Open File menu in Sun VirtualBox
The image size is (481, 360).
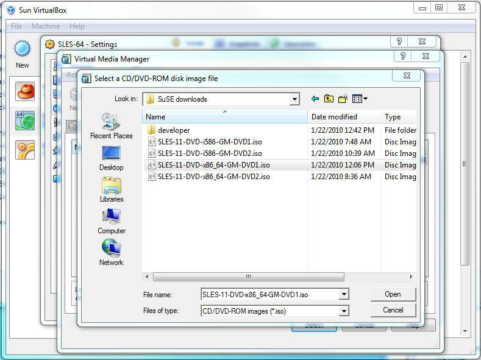[x=16, y=26]
